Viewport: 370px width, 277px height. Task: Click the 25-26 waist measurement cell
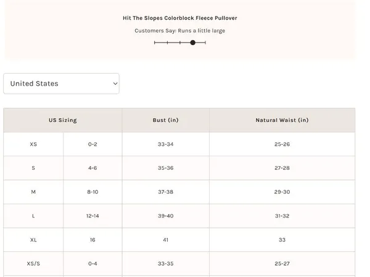[x=282, y=144]
